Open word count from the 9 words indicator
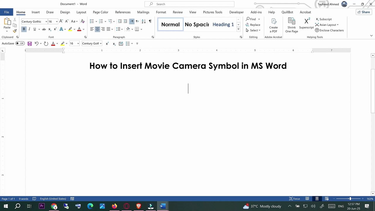 [x=24, y=199]
